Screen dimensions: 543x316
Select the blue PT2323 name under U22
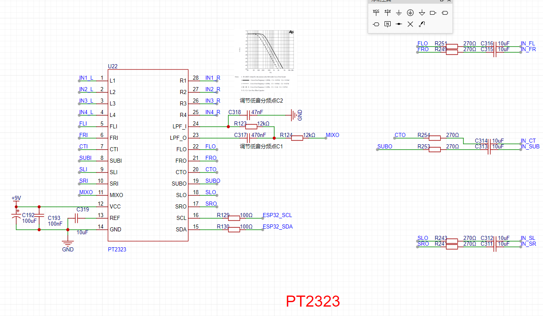117,249
